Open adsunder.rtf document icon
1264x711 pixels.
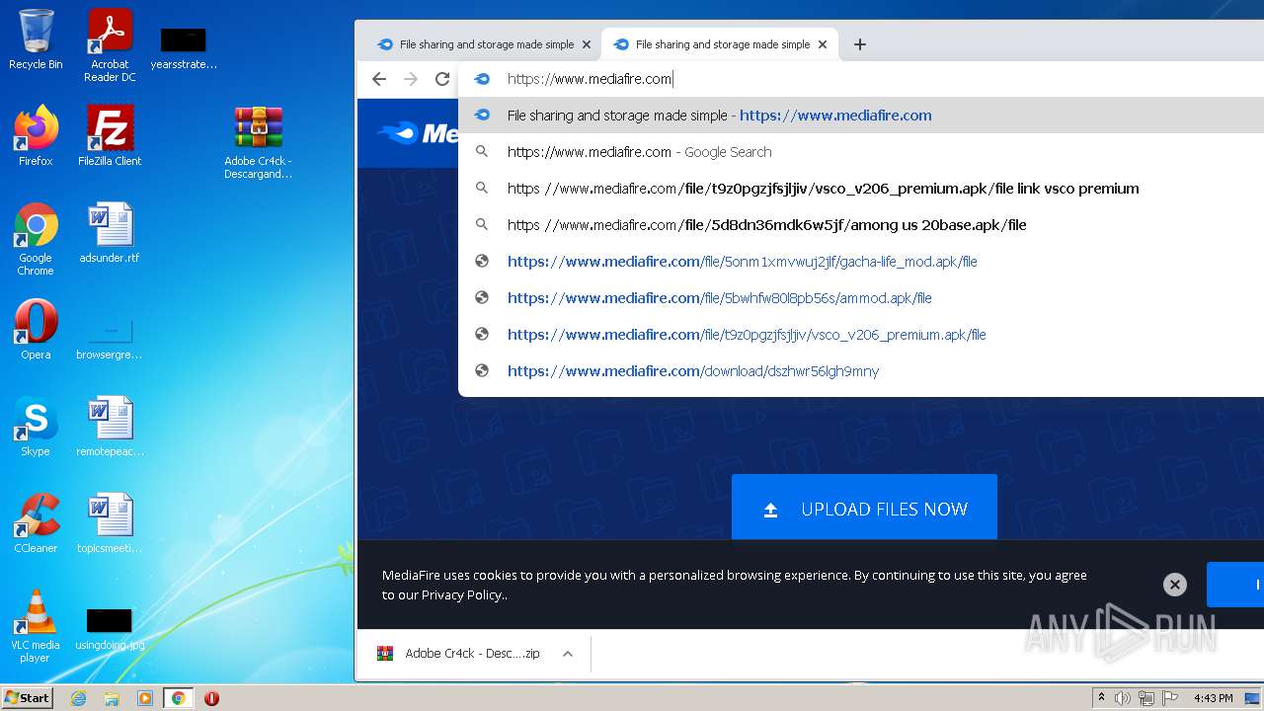110,233
